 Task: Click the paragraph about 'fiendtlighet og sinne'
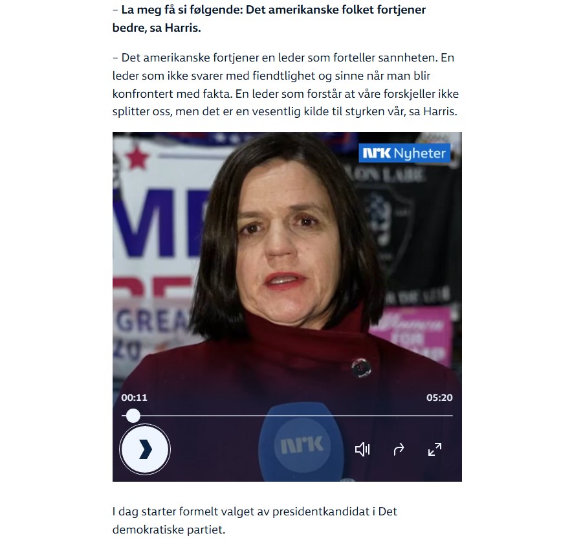pyautogui.click(x=285, y=84)
